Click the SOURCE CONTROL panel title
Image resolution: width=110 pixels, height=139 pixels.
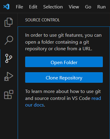(42, 20)
